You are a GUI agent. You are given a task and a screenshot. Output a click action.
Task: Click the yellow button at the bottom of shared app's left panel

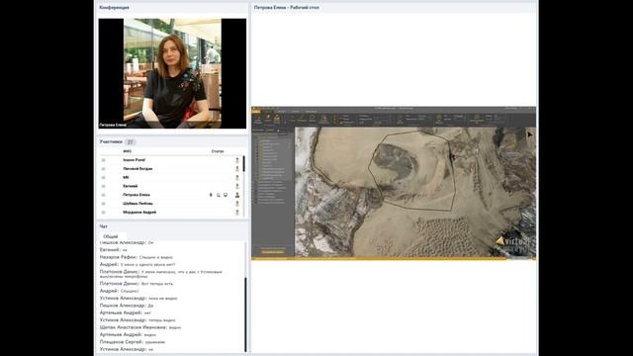[273, 252]
